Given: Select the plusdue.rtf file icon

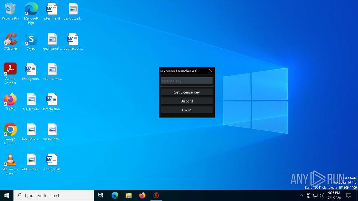Looking at the screenshot, I should pyautogui.click(x=52, y=12).
